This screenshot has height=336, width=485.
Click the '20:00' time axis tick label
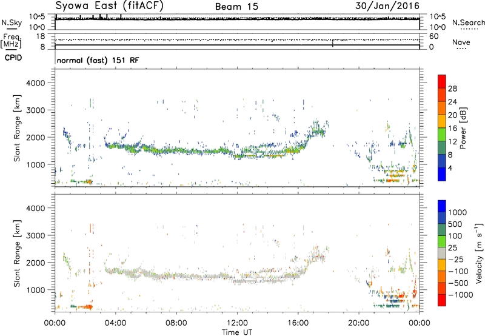coord(358,323)
